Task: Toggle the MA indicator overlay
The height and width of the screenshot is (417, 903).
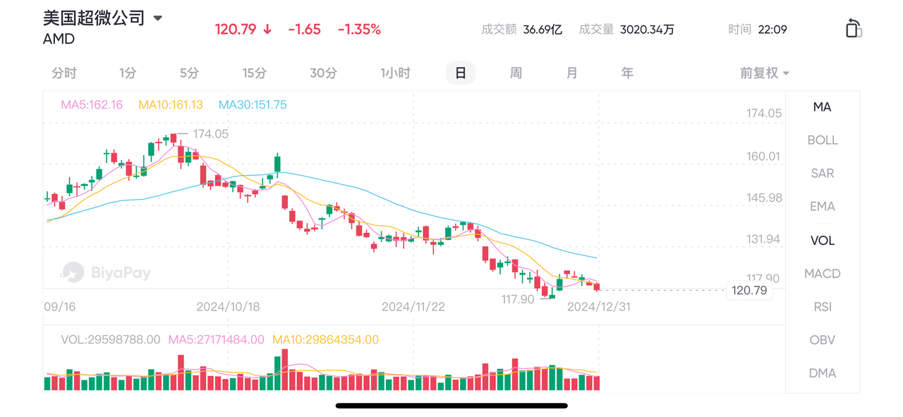Action: pyautogui.click(x=822, y=107)
